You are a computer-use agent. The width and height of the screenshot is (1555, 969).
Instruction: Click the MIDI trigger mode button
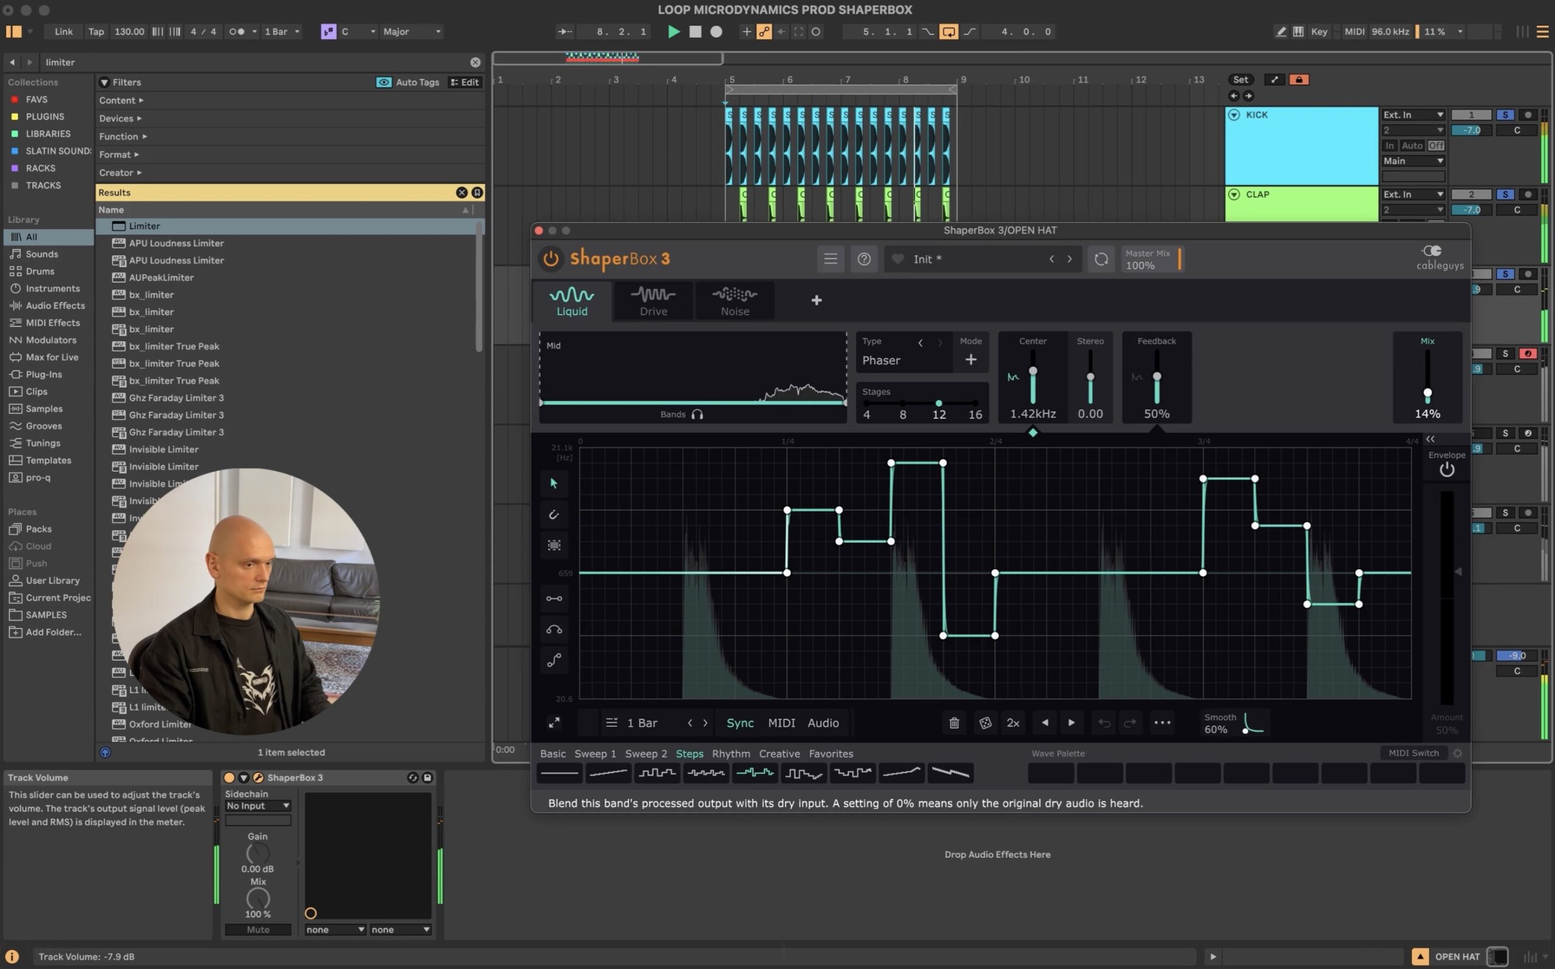[x=781, y=723]
